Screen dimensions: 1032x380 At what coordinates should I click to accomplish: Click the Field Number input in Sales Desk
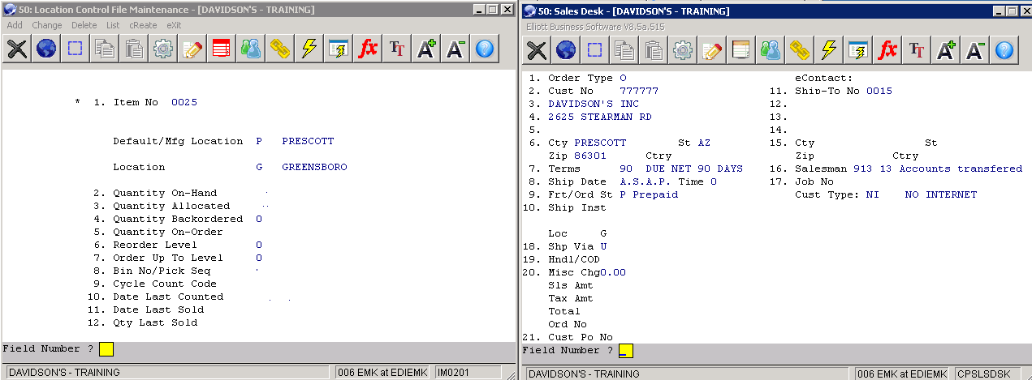(626, 351)
